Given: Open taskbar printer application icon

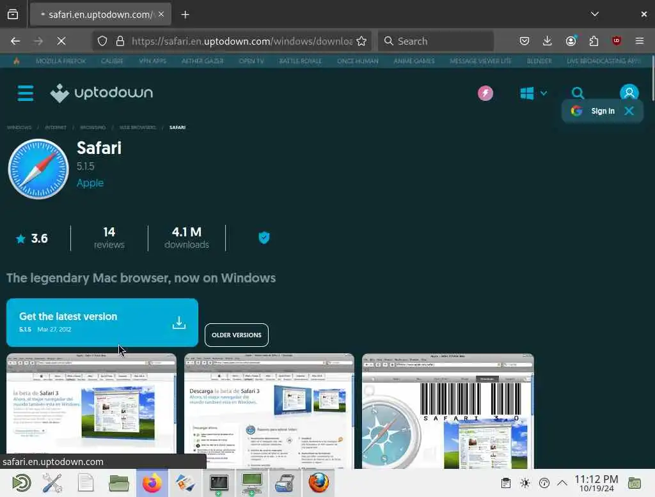Looking at the screenshot, I should [285, 483].
